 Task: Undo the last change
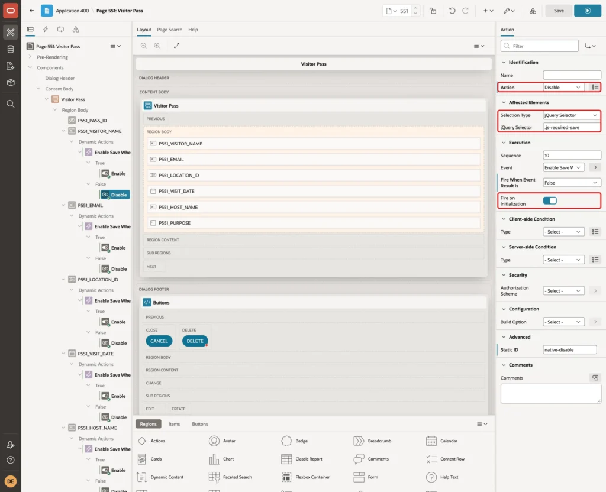pyautogui.click(x=452, y=11)
